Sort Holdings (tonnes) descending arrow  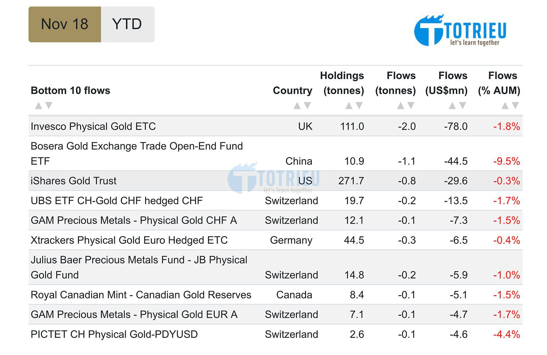click(359, 105)
